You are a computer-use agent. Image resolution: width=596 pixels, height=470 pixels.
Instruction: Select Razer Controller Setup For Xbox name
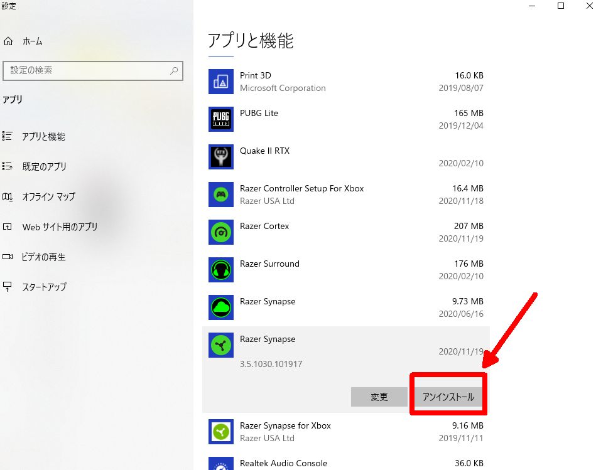(x=302, y=188)
